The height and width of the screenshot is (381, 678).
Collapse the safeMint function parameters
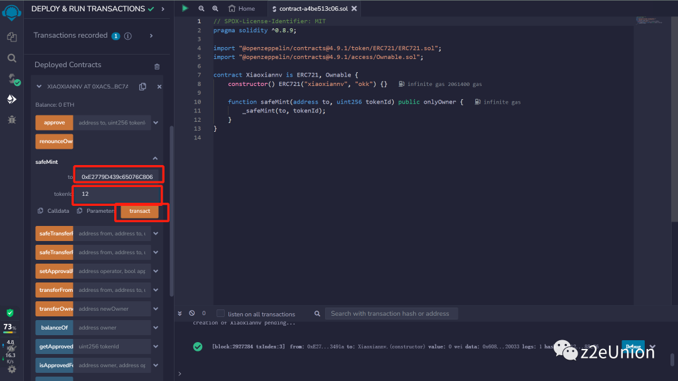[x=156, y=159]
